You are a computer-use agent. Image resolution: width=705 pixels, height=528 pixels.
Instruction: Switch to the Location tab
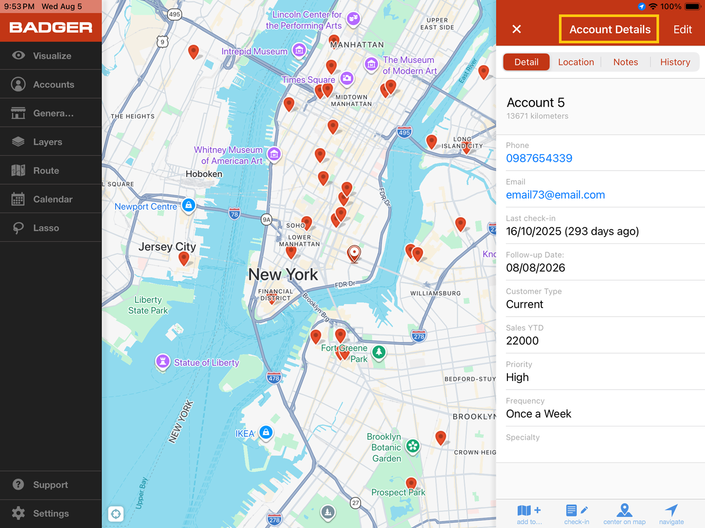pyautogui.click(x=576, y=62)
